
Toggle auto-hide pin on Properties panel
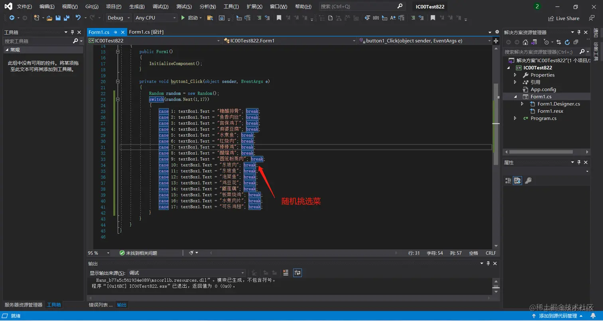[x=579, y=162]
